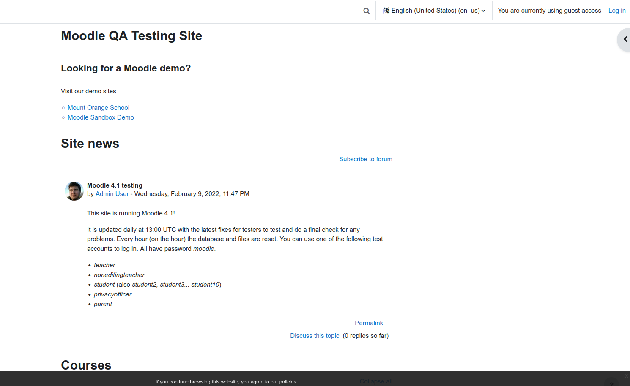Click the '(0 replies so far)' text
Screen dimensions: 630x386
(366, 336)
